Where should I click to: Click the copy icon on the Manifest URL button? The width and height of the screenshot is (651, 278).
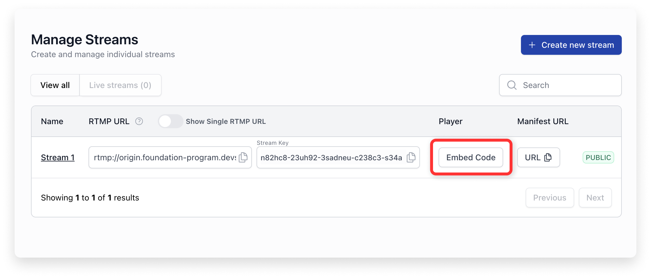pos(548,157)
